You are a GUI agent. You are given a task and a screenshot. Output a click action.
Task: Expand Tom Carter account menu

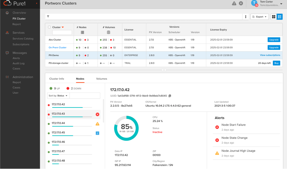point(281,4)
